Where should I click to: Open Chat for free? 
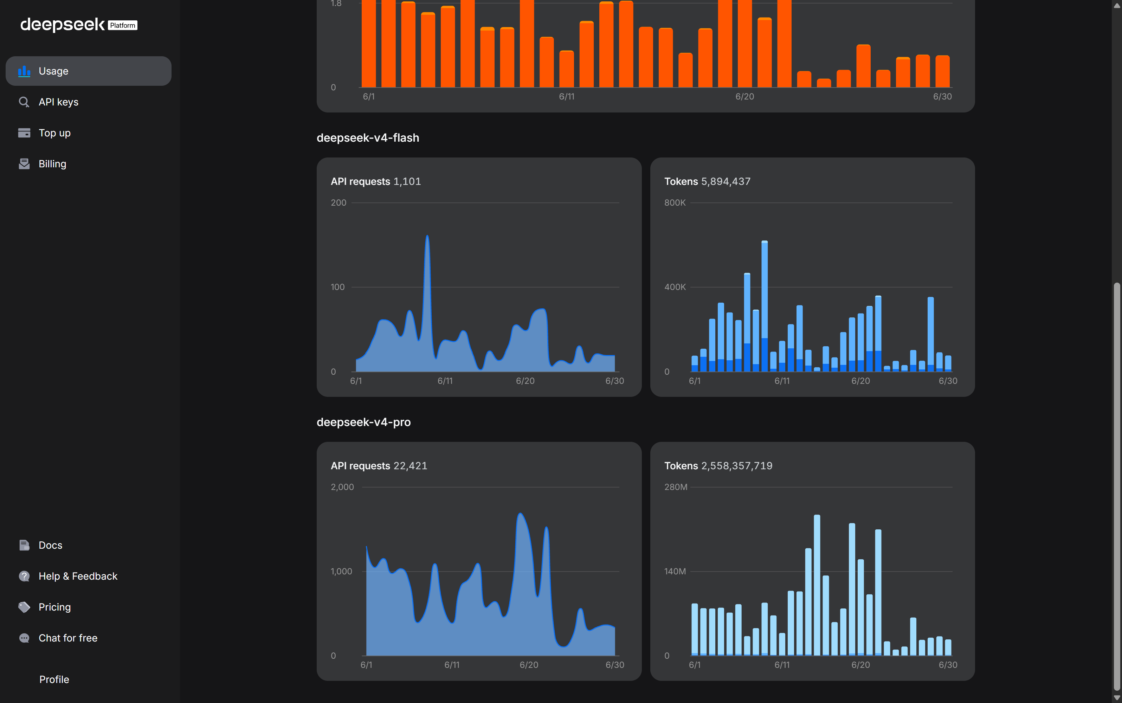click(x=88, y=638)
